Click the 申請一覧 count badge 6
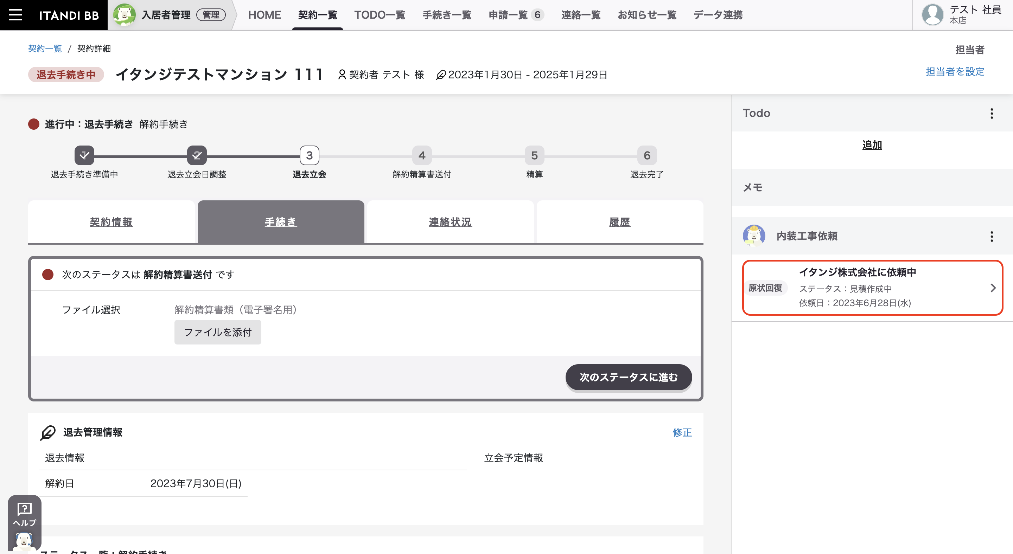The width and height of the screenshot is (1013, 554). 537,15
